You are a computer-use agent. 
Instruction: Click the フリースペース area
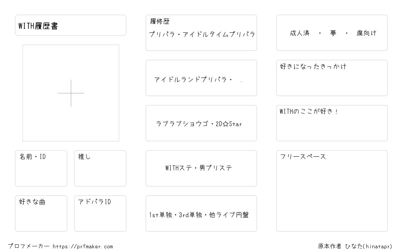tap(332, 191)
